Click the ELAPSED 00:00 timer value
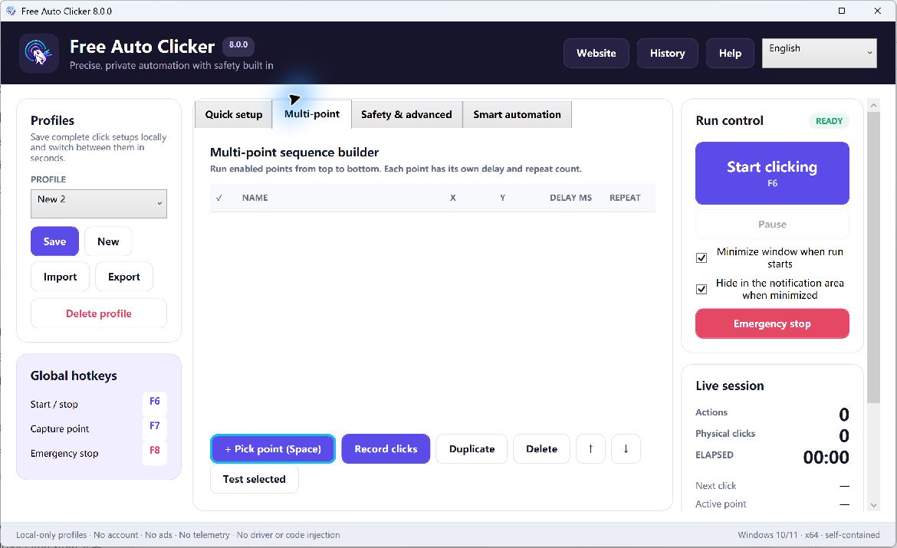The image size is (897, 548). (x=826, y=457)
